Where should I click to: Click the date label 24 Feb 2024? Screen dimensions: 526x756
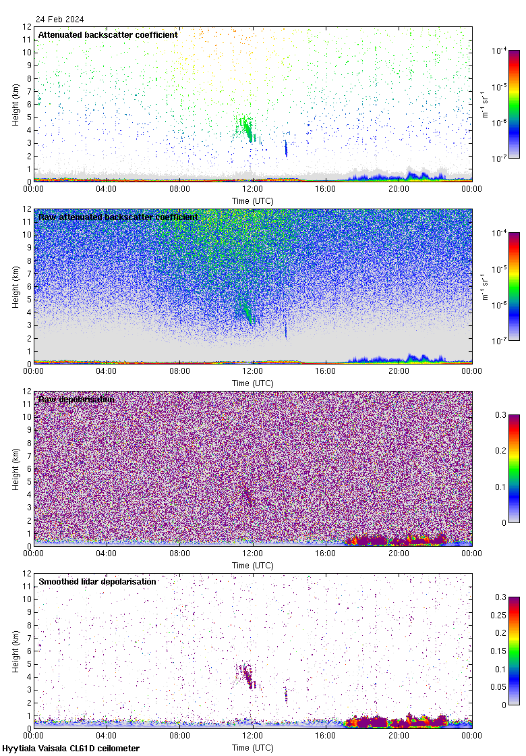pyautogui.click(x=60, y=20)
